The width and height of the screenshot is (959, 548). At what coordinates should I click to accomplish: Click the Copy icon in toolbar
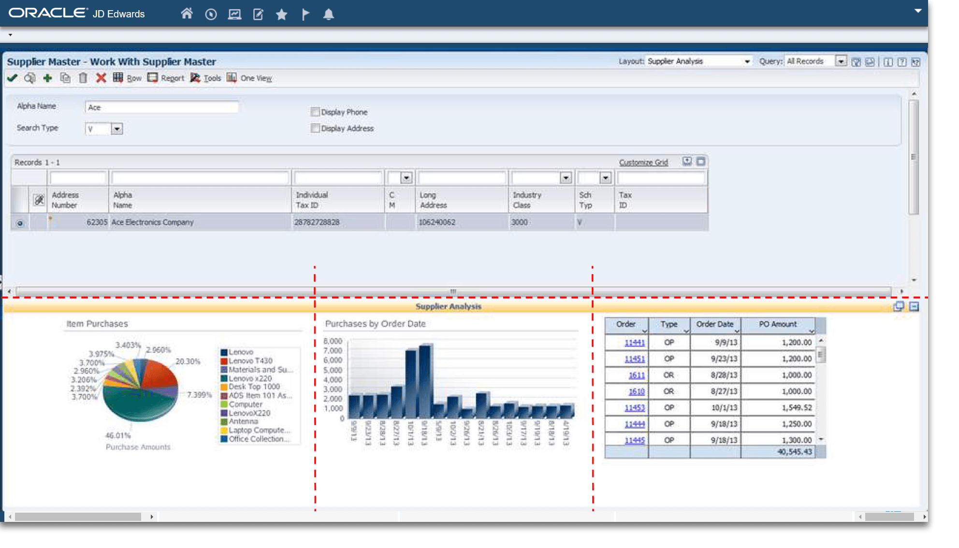coord(65,78)
